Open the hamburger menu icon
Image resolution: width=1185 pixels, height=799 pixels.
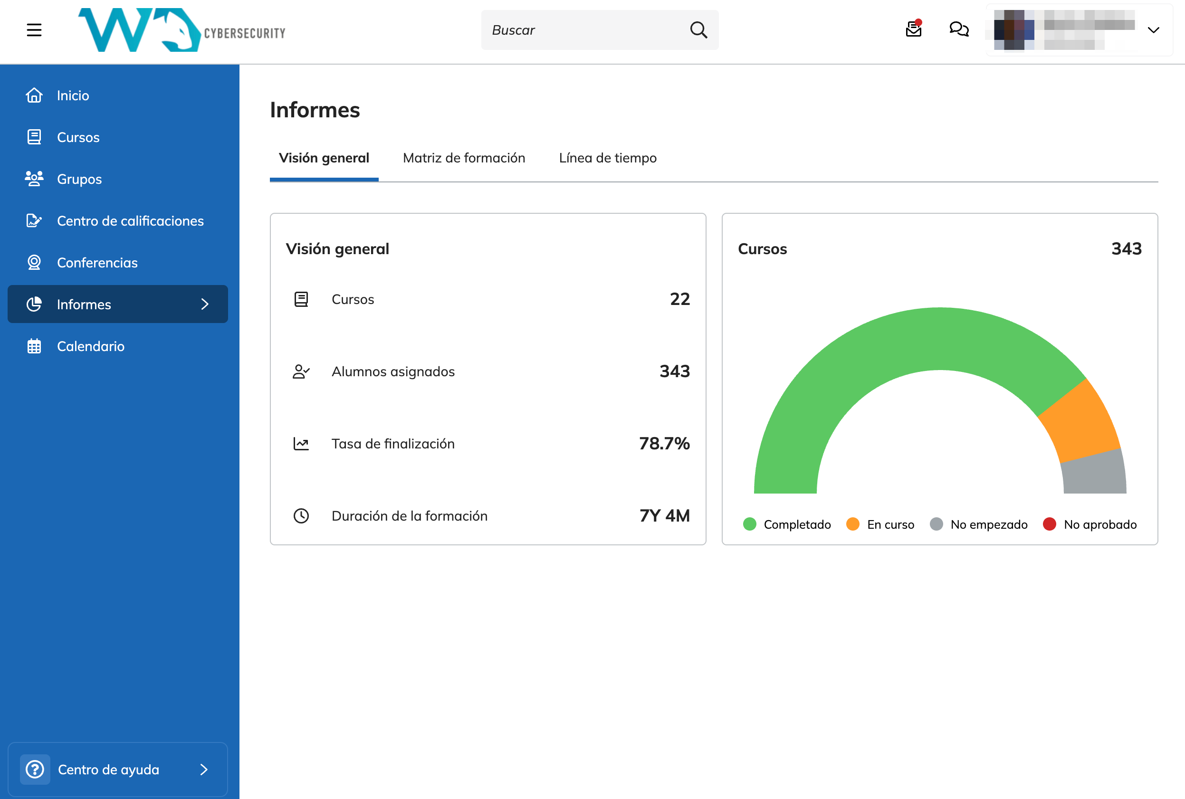(x=34, y=30)
